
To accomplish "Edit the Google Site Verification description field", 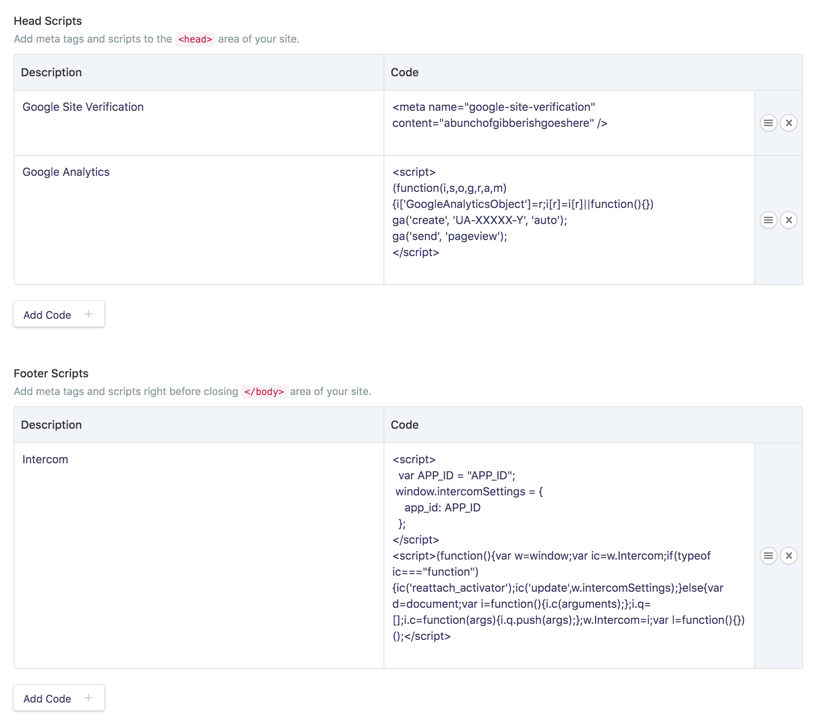I will (x=199, y=123).
